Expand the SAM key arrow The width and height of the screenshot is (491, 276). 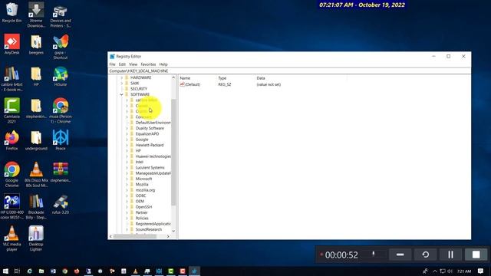121,84
